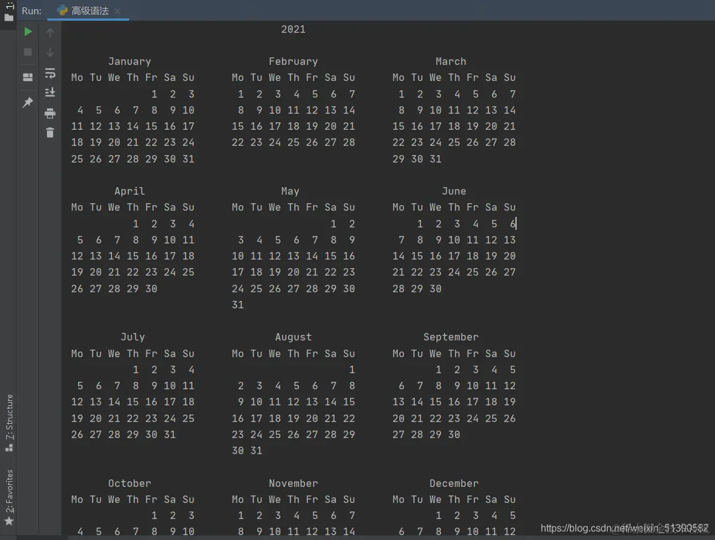Image resolution: width=715 pixels, height=540 pixels.
Task: Click the August month heading
Action: [x=293, y=337]
